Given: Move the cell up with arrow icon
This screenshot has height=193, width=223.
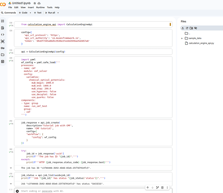Looking at the screenshot, I should point(148,188).
